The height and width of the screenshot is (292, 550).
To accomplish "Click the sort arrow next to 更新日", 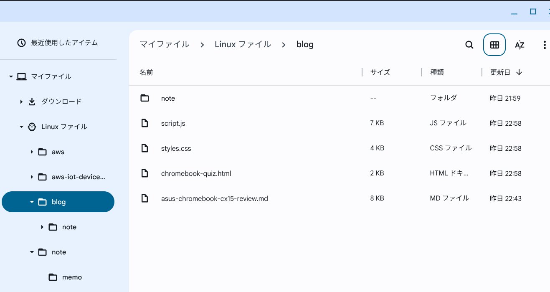I will coord(519,72).
